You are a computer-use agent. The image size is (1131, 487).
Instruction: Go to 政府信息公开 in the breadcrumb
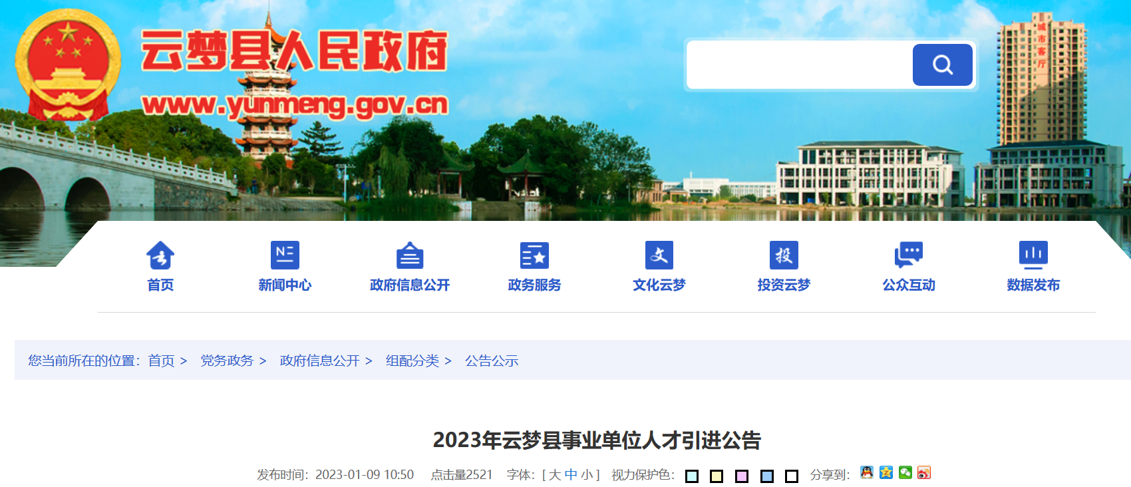(319, 361)
